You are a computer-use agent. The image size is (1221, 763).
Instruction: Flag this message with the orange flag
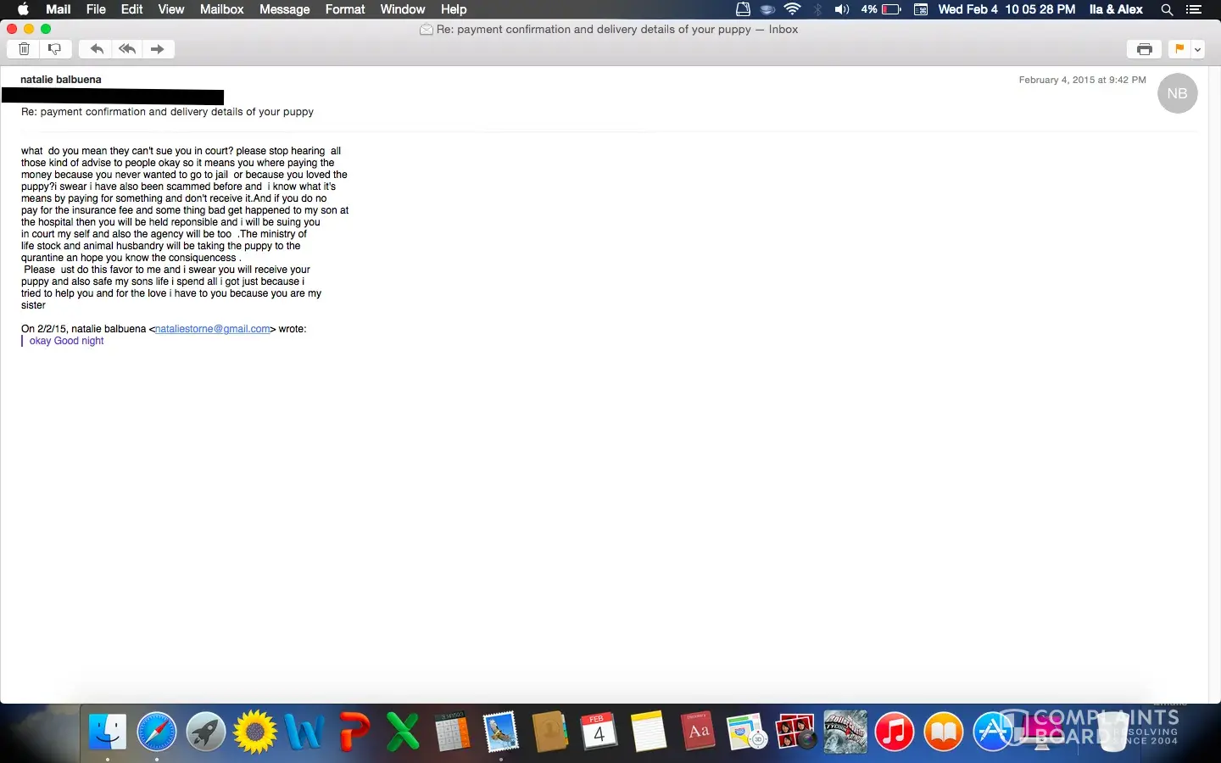[1179, 49]
